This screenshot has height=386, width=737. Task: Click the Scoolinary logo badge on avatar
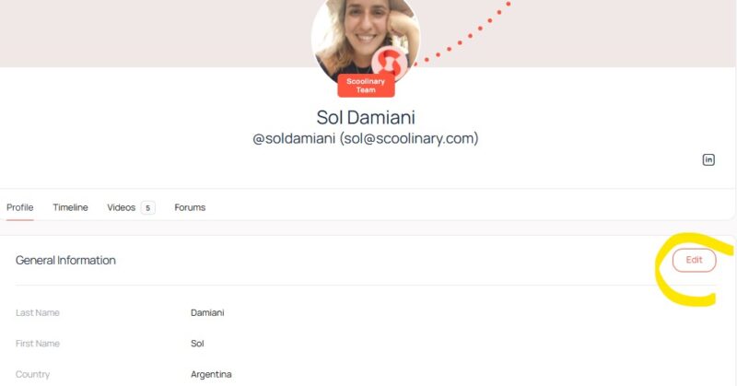click(390, 64)
